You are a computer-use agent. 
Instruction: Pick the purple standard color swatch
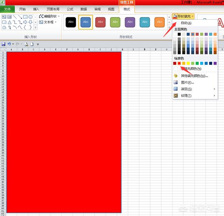point(215,63)
